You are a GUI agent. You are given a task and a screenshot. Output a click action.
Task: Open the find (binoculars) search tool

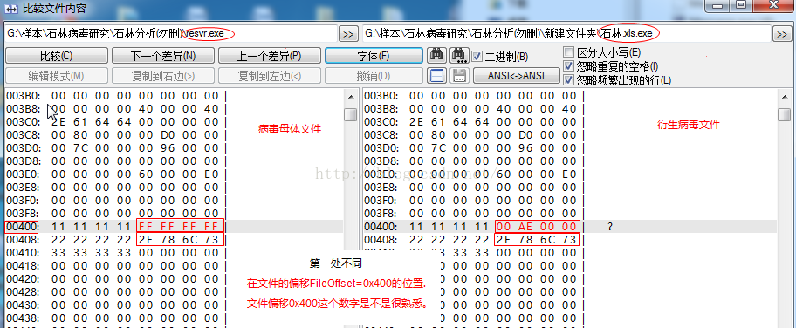click(436, 55)
